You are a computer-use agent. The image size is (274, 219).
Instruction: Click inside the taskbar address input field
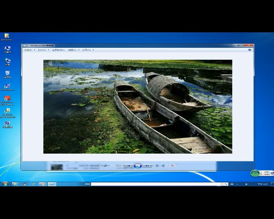coord(156,184)
